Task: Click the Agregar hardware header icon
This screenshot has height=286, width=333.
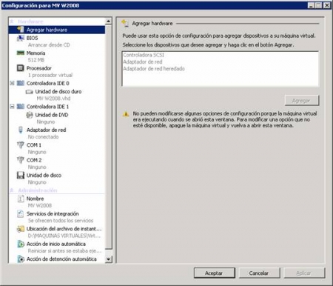Action: click(x=125, y=23)
